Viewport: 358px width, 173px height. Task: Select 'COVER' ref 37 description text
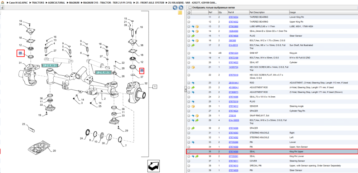point(253,161)
